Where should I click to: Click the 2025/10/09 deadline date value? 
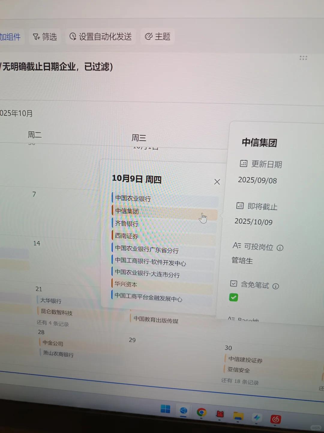253,222
